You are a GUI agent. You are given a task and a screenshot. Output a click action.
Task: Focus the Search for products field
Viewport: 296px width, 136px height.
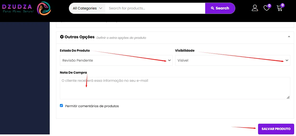pos(155,8)
